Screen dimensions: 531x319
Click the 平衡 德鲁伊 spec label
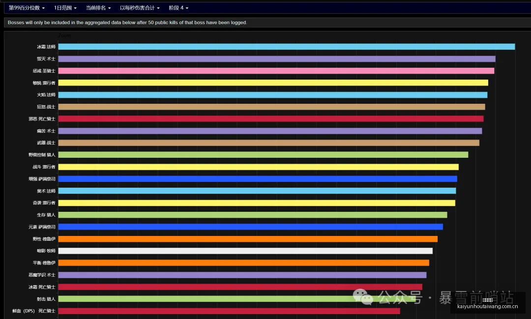44,263
